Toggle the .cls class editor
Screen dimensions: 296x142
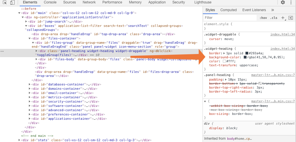[x=273, y=18]
